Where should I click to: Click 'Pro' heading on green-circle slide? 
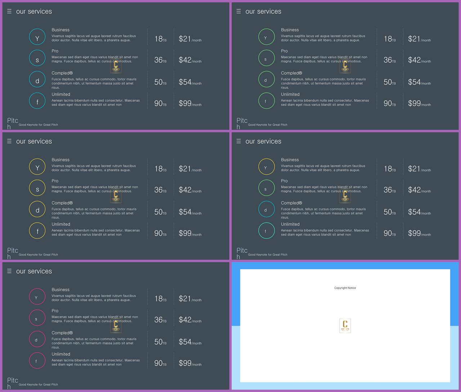coord(284,51)
